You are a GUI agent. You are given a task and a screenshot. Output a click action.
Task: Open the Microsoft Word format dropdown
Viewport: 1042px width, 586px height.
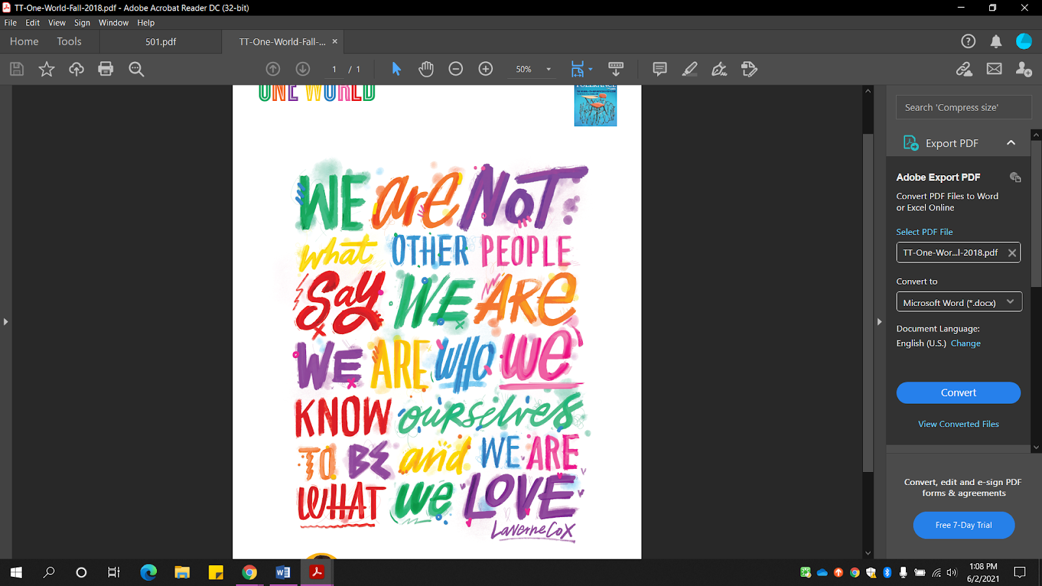[x=959, y=302]
